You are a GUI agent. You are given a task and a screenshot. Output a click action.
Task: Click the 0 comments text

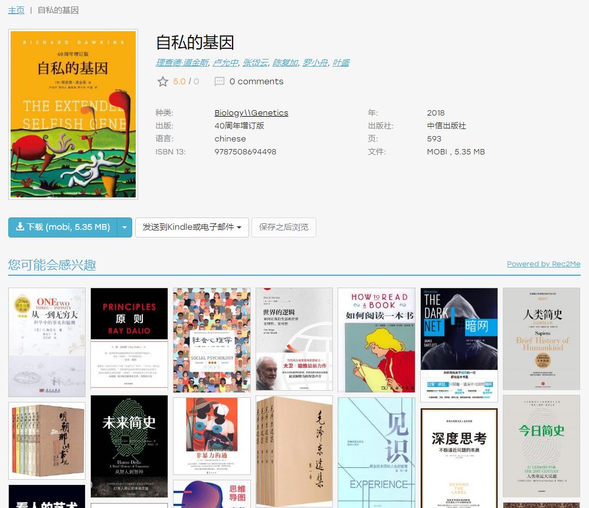256,81
